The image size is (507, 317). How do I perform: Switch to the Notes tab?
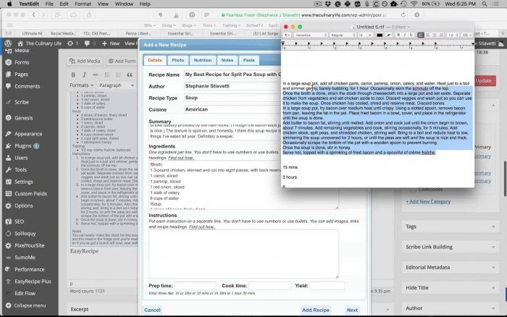coord(227,60)
